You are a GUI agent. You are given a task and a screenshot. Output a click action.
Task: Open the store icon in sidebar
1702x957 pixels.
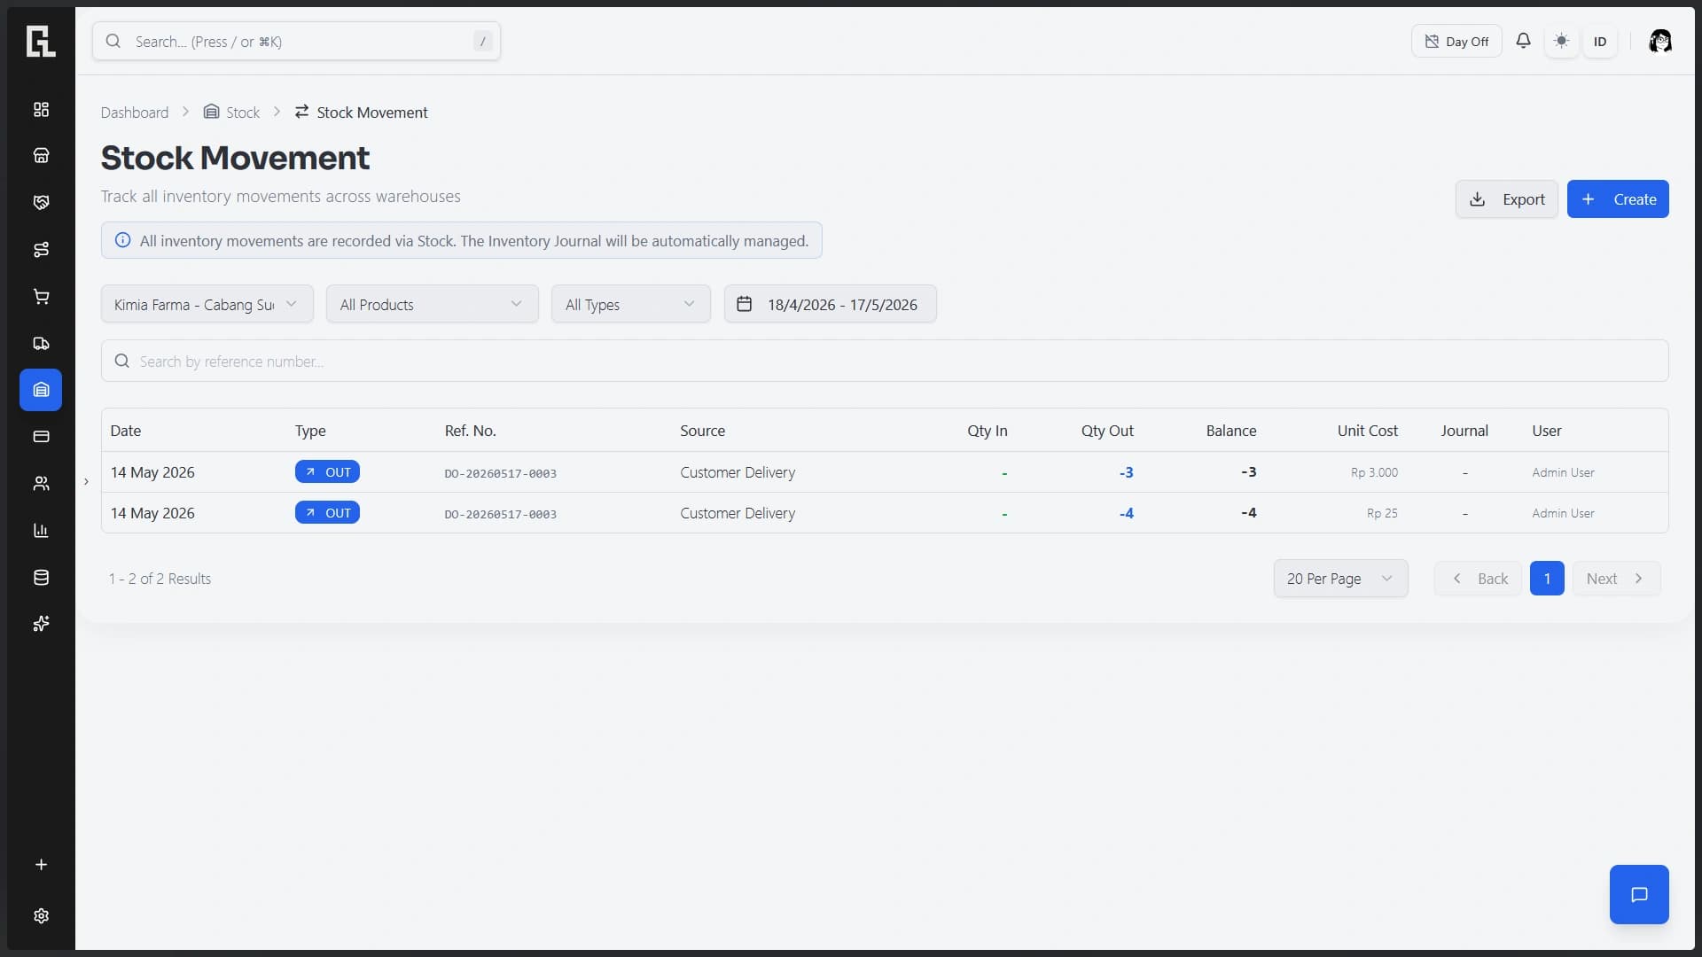coord(41,156)
